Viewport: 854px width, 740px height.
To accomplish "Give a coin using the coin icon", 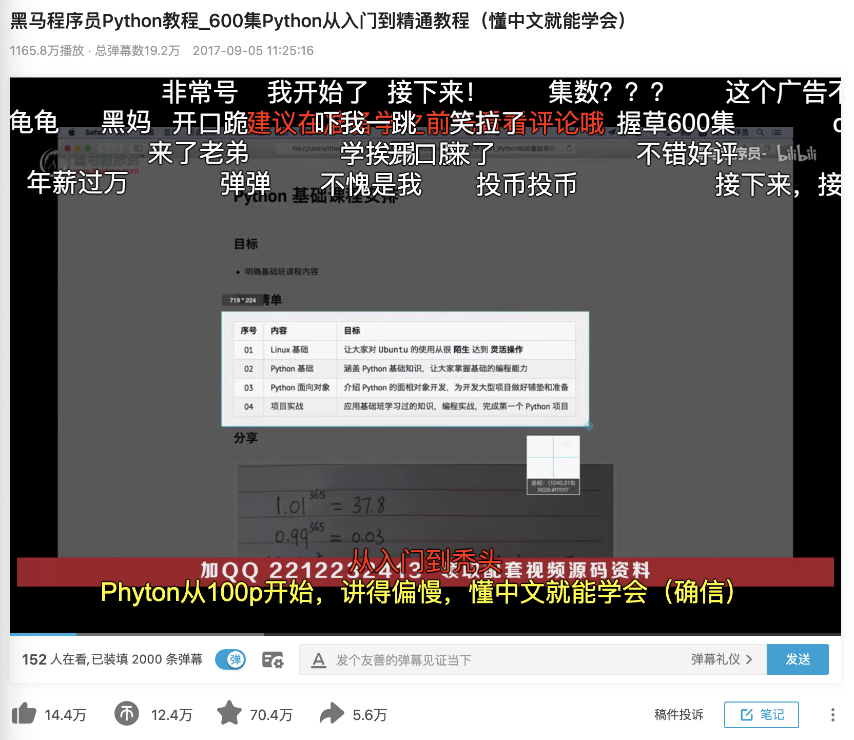I will point(126,714).
